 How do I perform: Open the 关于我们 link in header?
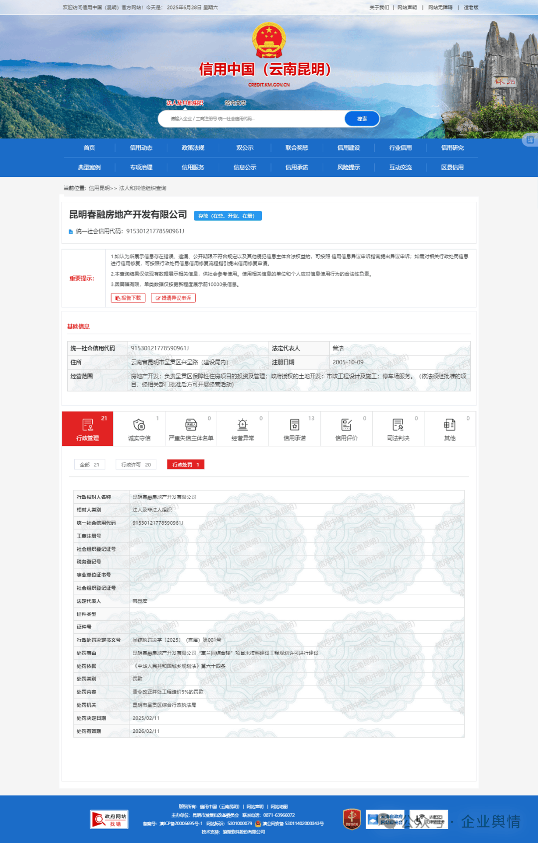(x=379, y=7)
